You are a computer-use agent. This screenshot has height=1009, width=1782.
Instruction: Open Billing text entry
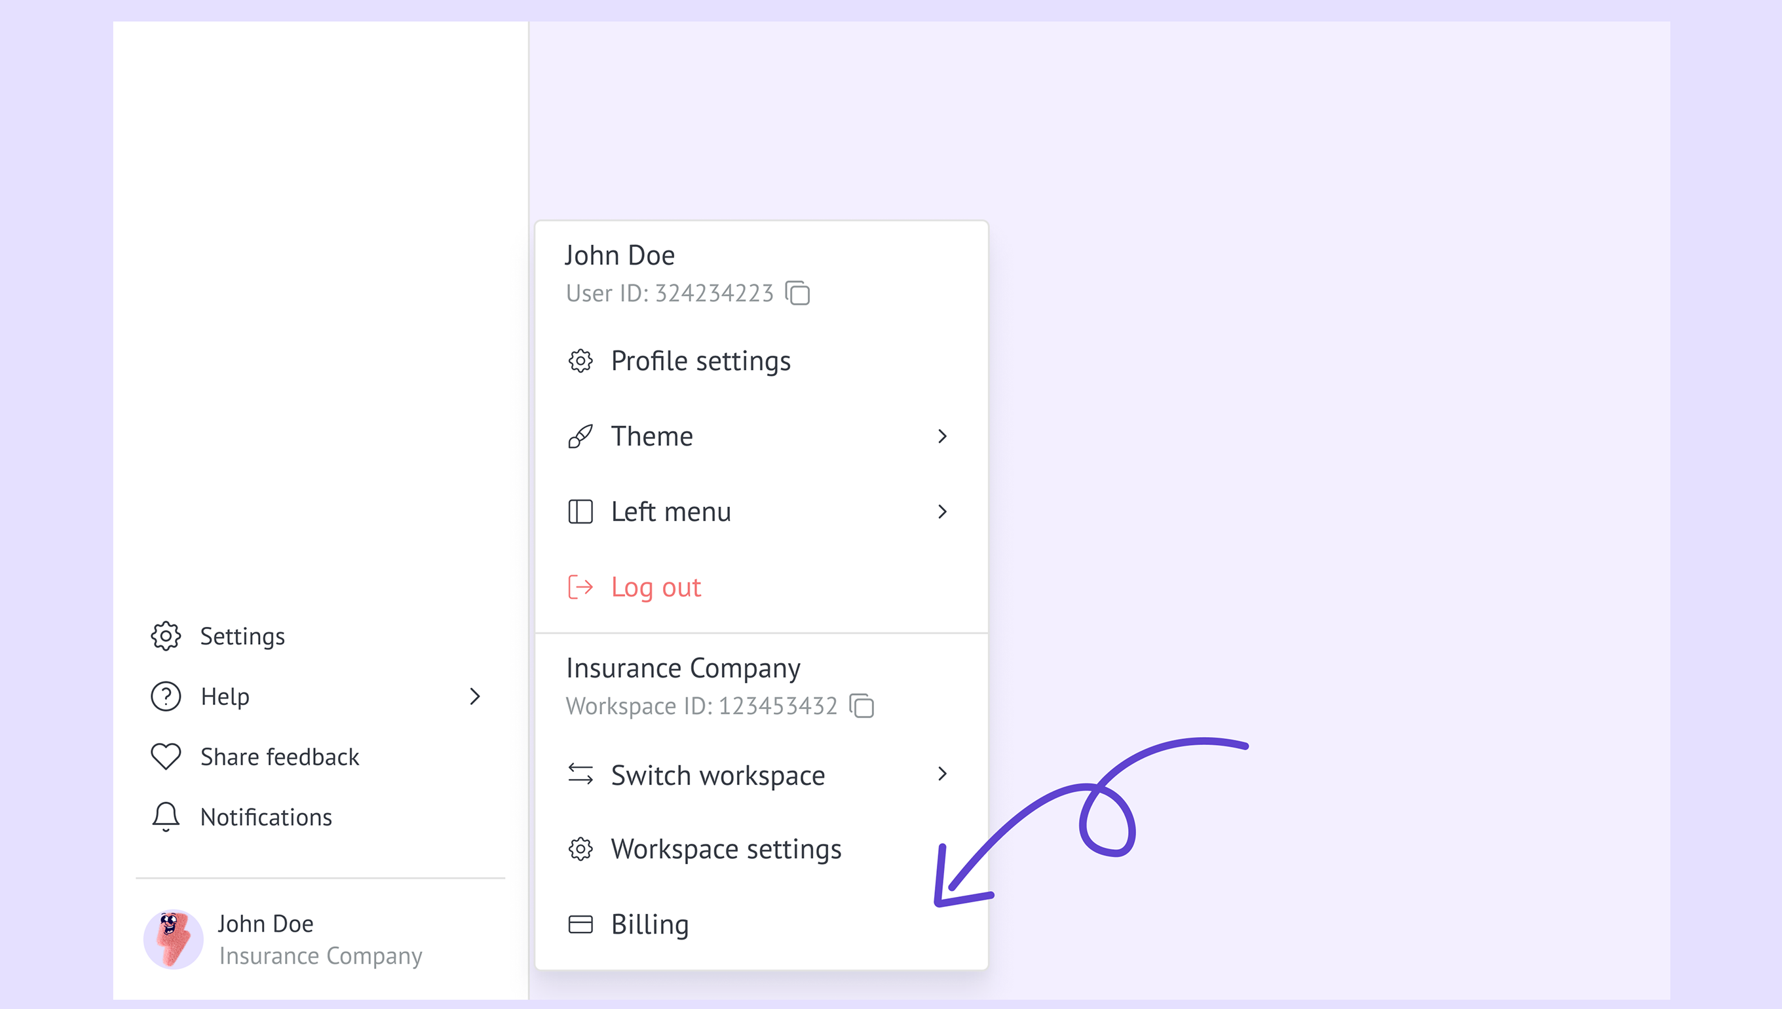pos(649,924)
